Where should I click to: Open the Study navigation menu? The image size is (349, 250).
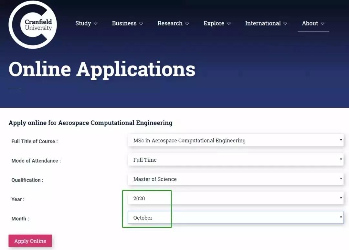click(x=83, y=23)
